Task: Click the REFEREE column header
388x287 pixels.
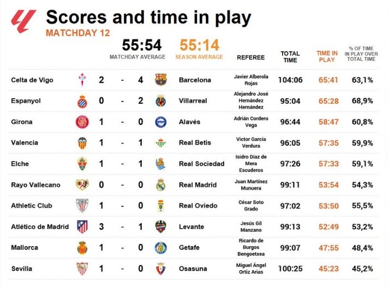Action: tap(250, 57)
